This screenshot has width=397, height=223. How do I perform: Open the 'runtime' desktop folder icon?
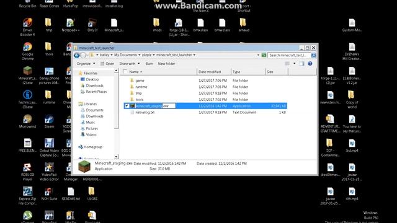click(49, 97)
